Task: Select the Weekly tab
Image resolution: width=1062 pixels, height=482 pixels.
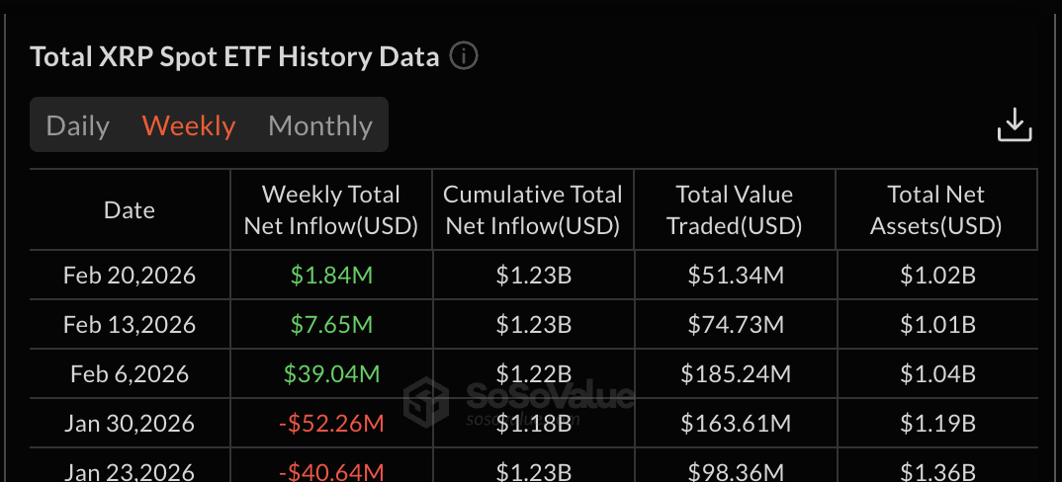Action: 189,125
